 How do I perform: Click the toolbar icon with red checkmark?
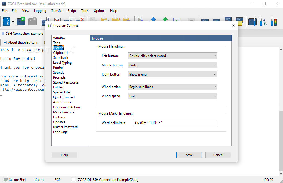coord(57,19)
